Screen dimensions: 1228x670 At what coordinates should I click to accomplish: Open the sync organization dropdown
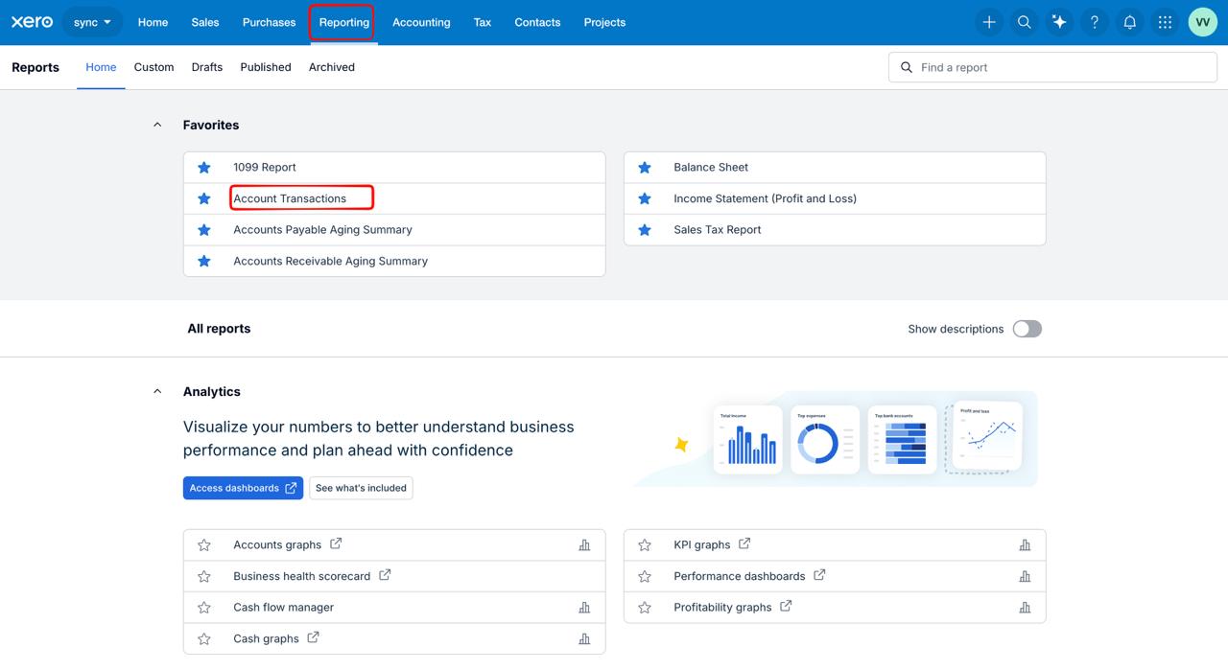[x=93, y=22]
